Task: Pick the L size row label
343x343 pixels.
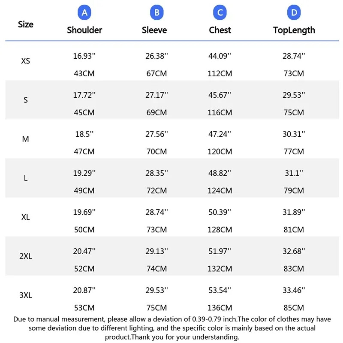Action: [26, 178]
